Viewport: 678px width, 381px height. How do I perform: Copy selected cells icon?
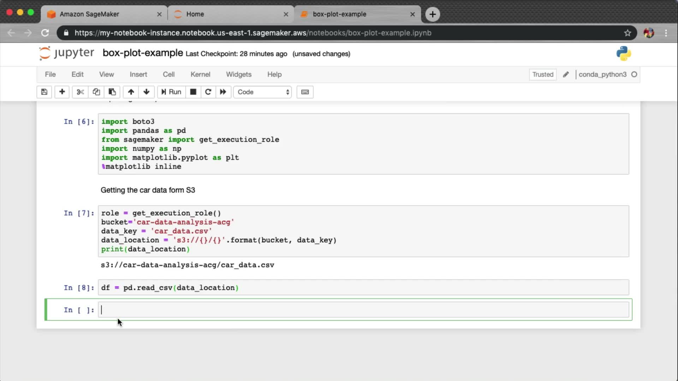pyautogui.click(x=96, y=92)
